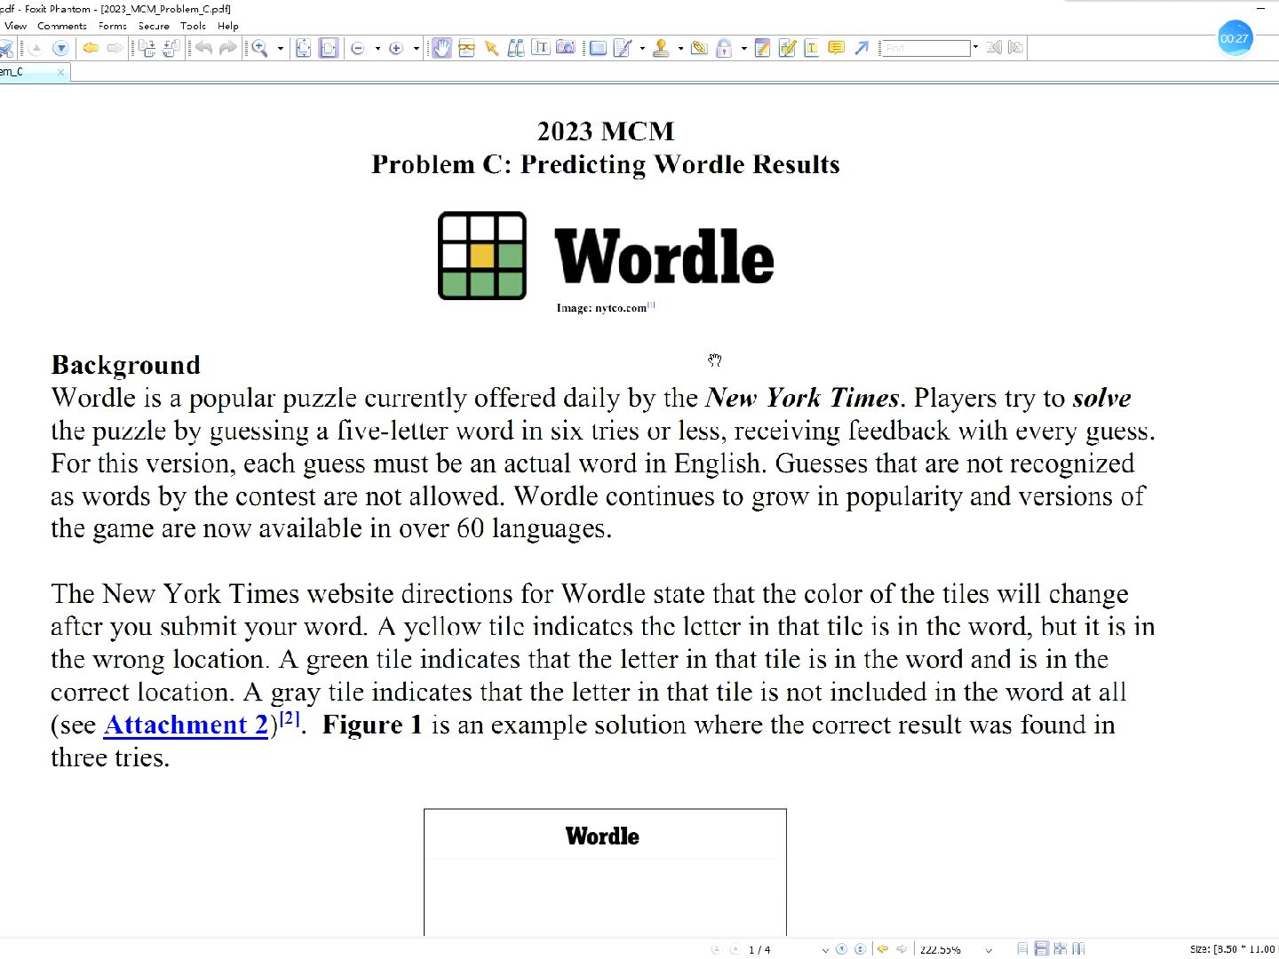Click the blue 00:27 timer bubble
Viewport: 1279px width, 959px height.
(1235, 38)
